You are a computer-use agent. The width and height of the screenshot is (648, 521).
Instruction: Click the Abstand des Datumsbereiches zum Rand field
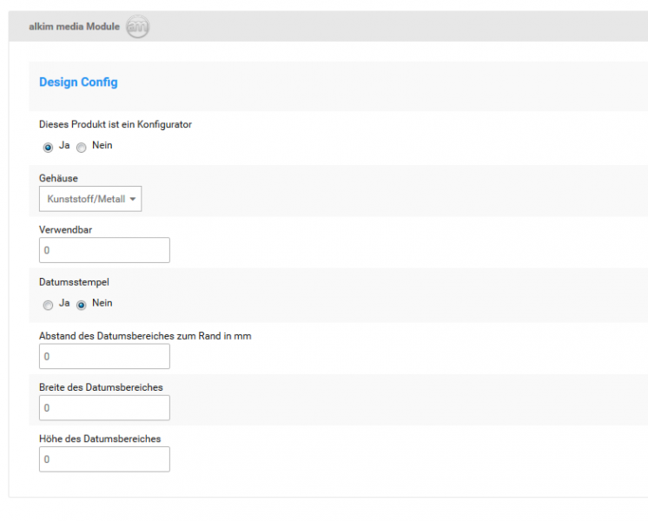[x=104, y=356]
